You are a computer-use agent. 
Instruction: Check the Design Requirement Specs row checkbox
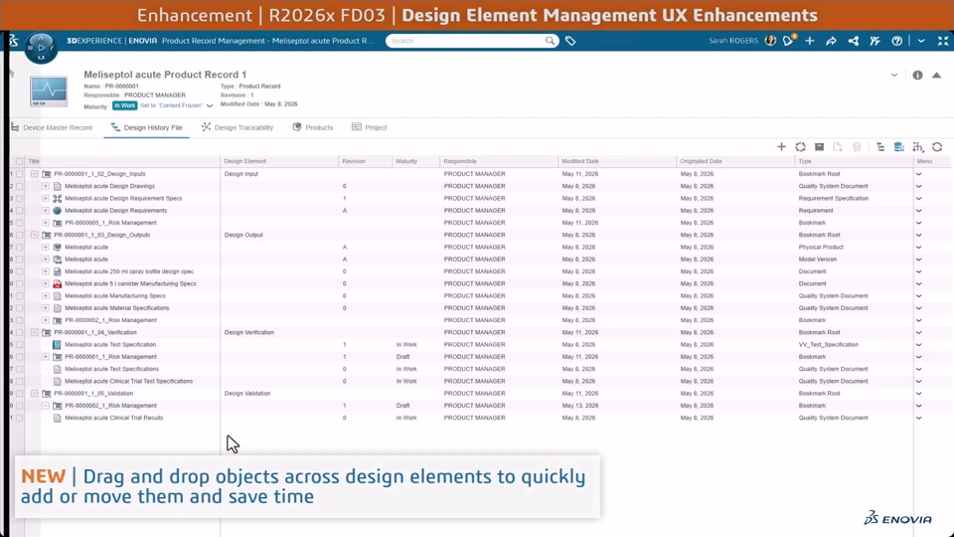point(20,199)
